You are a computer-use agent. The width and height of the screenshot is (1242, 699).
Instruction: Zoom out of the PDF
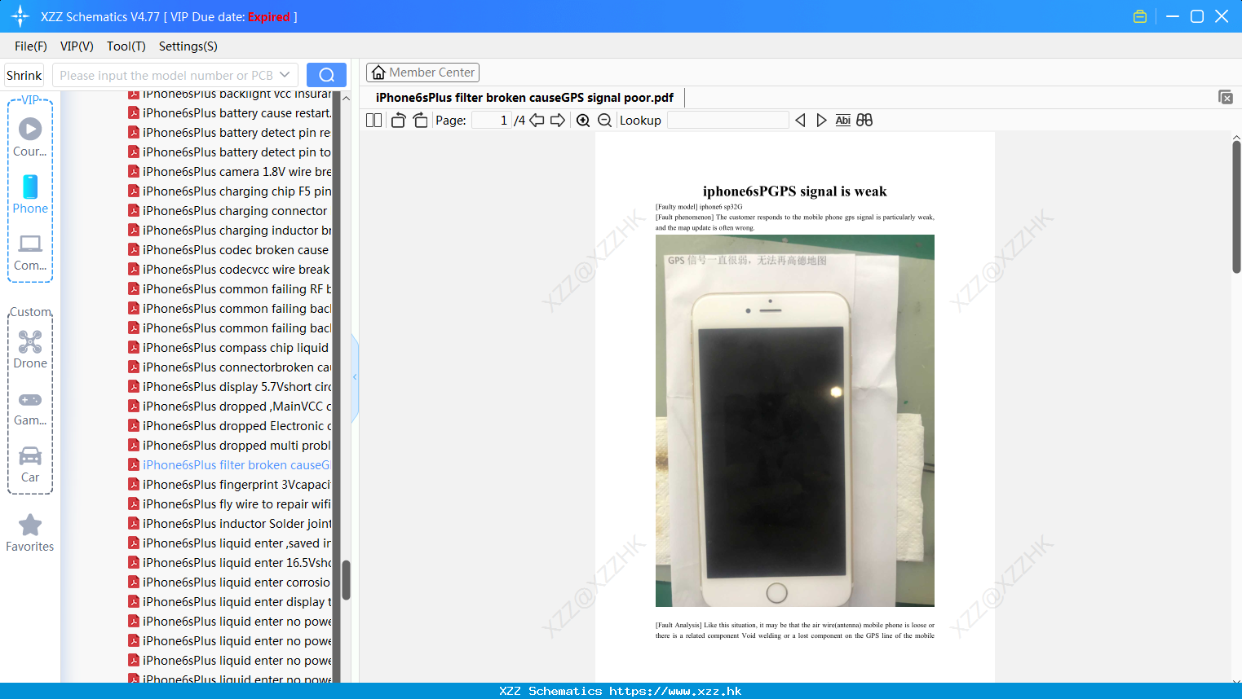tap(604, 121)
